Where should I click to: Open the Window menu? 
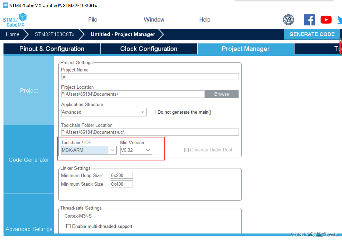[154, 20]
